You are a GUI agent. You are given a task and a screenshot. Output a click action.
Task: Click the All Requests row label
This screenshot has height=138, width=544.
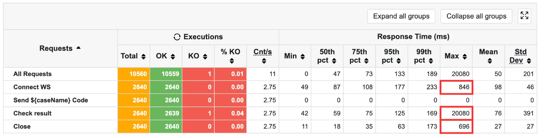pos(32,74)
